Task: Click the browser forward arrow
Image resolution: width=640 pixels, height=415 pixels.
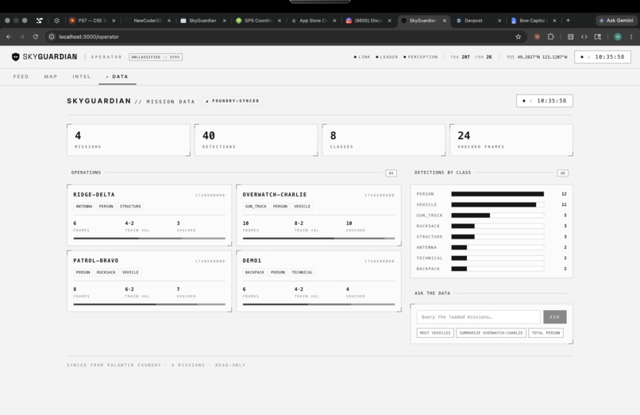Action: [x=22, y=37]
